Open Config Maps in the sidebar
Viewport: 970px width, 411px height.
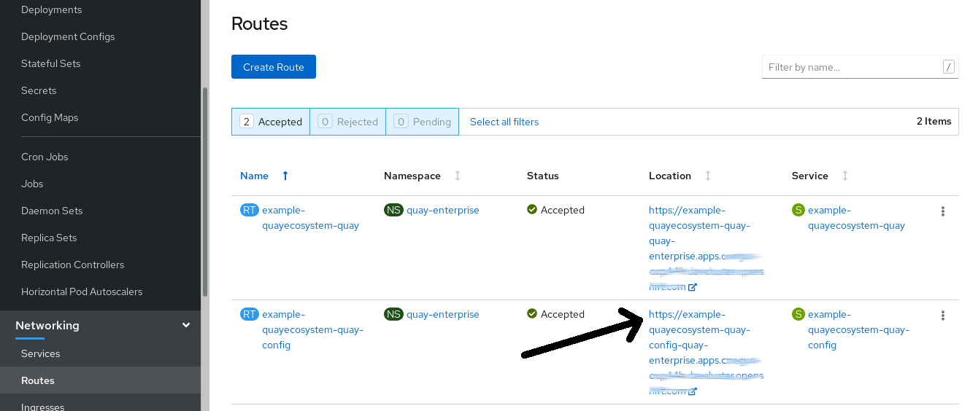click(50, 117)
